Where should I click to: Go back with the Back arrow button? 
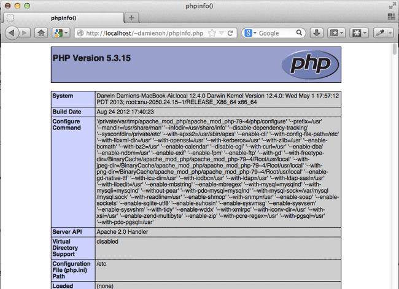coord(12,33)
